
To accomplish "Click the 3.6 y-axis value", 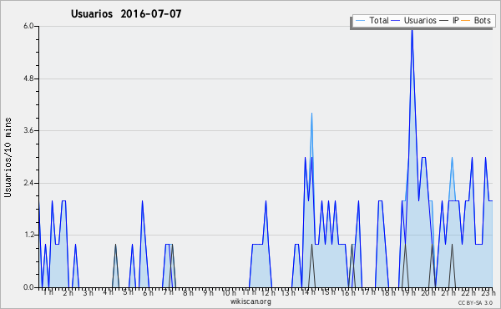I will (28, 130).
